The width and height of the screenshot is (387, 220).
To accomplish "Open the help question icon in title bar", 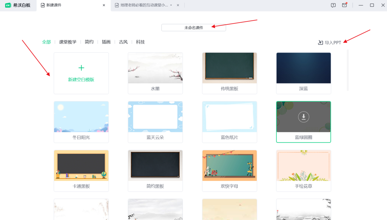I will coord(333,5).
